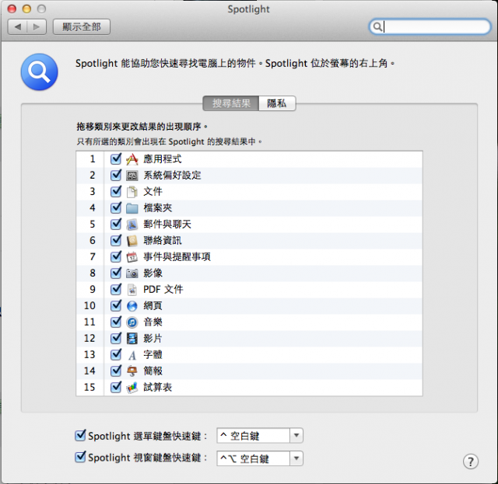Click the 事件與提醒事項 calendar icon

click(x=132, y=256)
